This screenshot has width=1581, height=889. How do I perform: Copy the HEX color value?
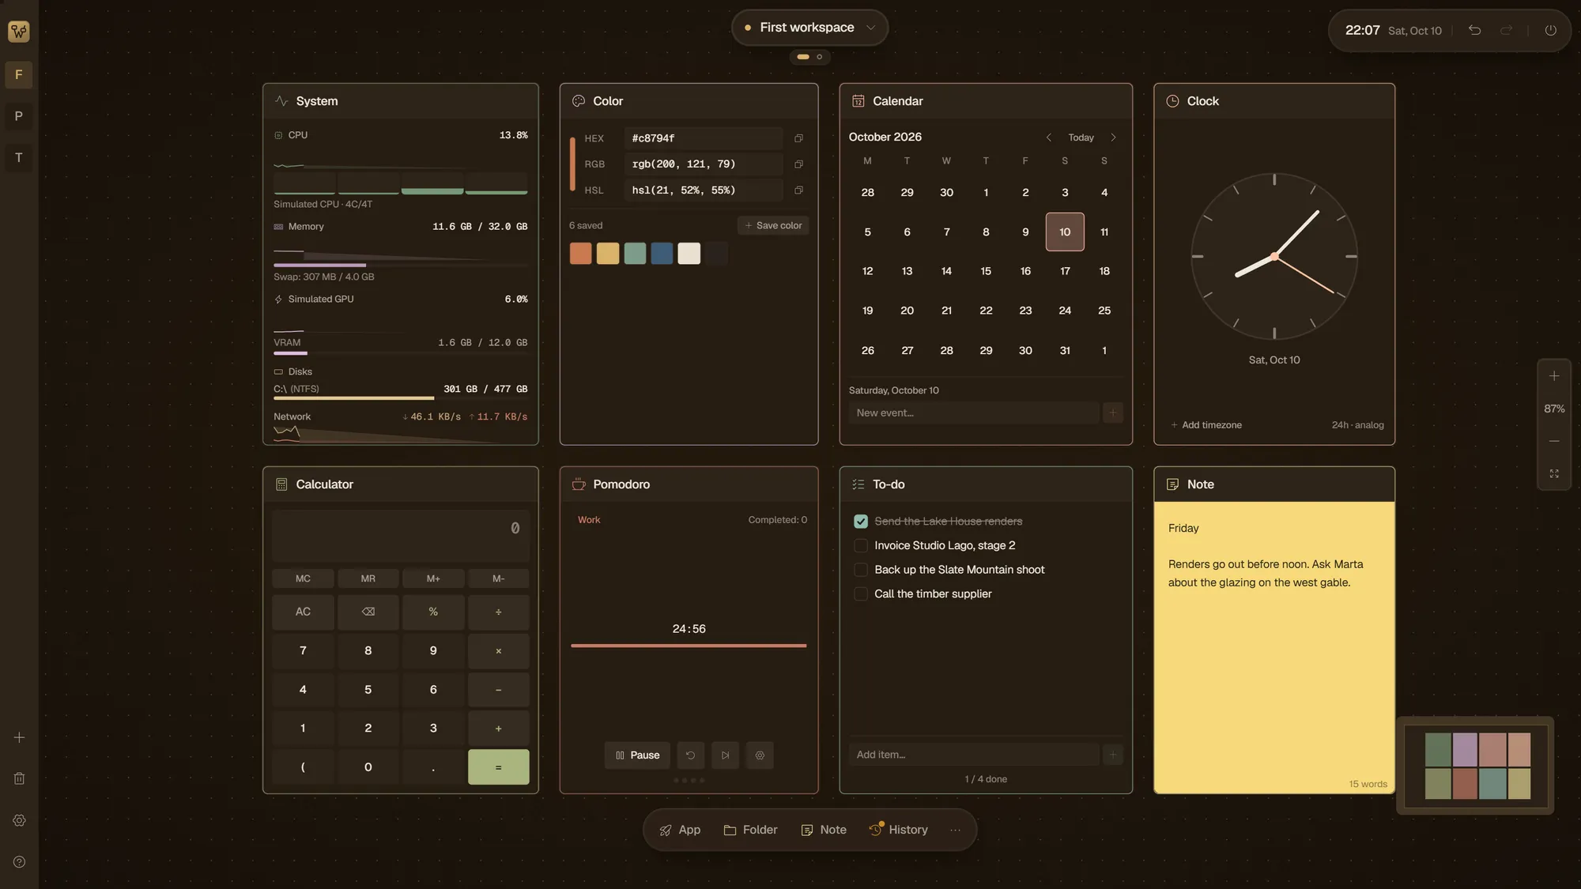[798, 138]
